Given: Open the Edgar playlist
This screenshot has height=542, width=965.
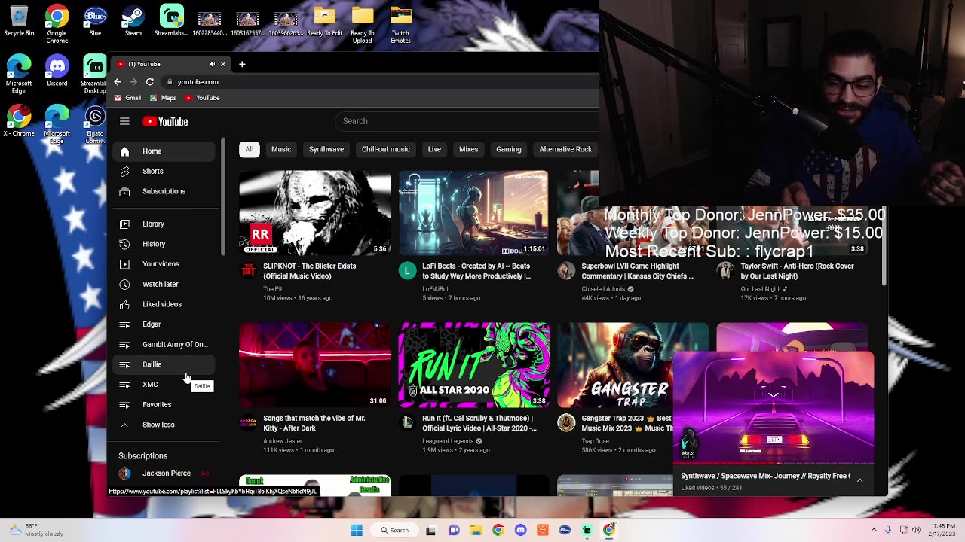Looking at the screenshot, I should click(164, 324).
